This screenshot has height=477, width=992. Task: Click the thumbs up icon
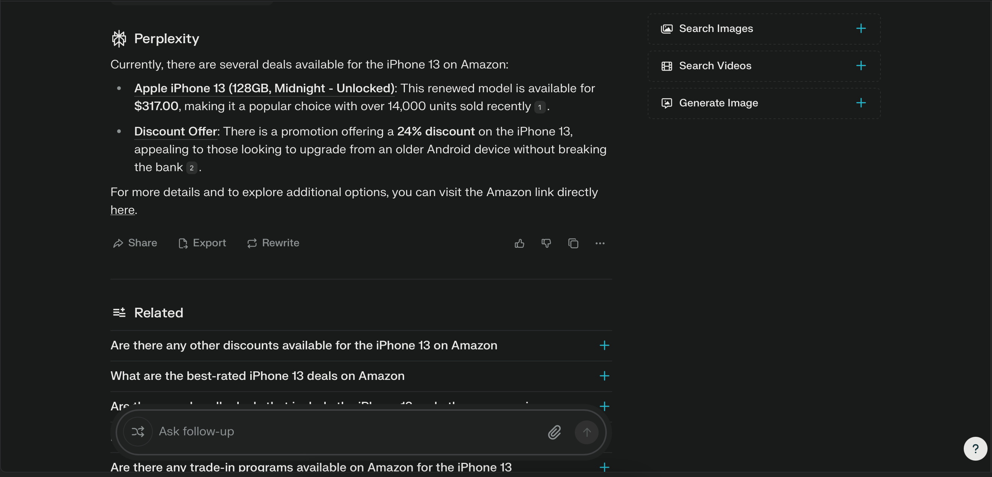click(x=519, y=243)
